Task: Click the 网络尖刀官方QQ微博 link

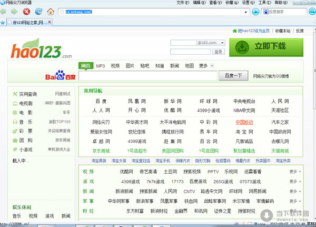Action: [x=271, y=76]
